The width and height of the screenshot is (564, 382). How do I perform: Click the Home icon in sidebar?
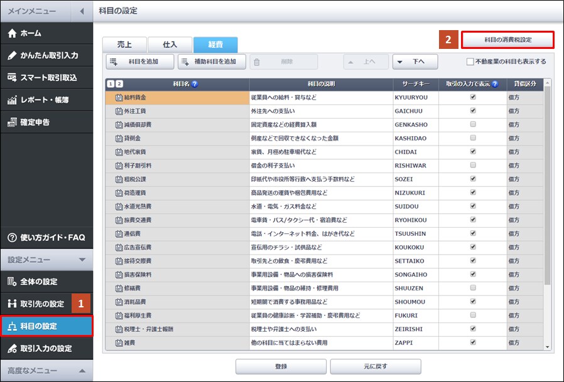13,33
